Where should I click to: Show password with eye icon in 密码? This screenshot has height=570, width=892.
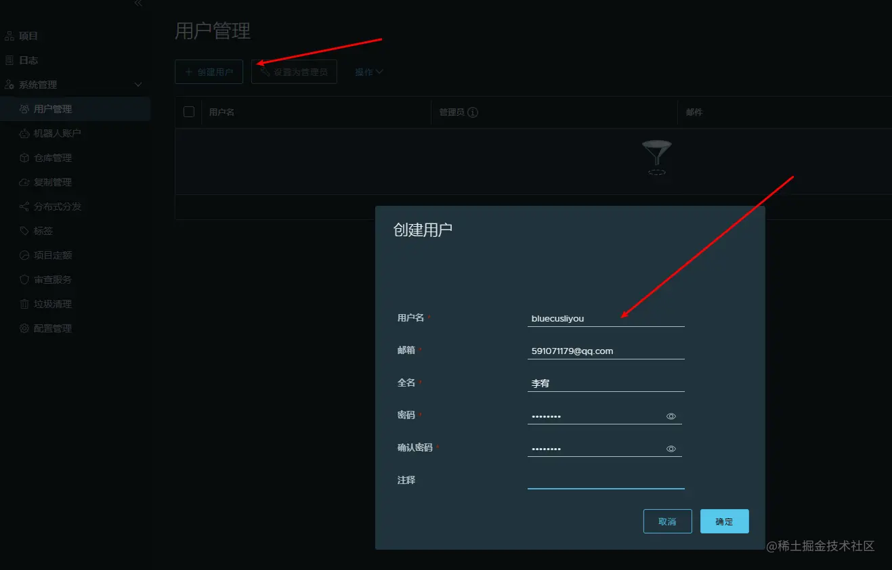coord(671,416)
